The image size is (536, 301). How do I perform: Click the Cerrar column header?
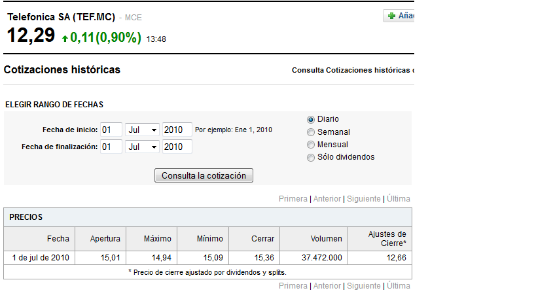tap(255, 239)
